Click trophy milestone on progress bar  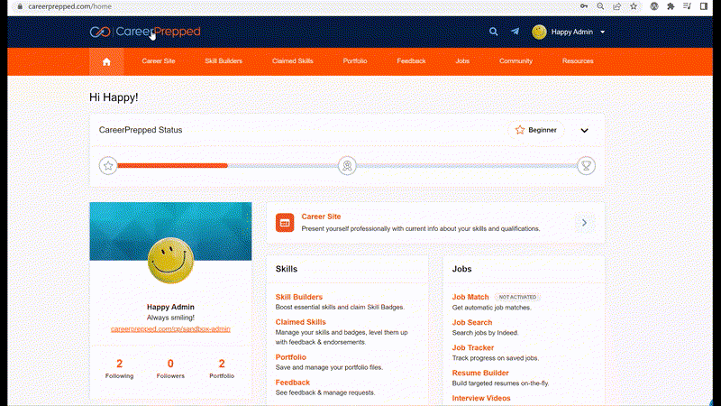(x=587, y=166)
